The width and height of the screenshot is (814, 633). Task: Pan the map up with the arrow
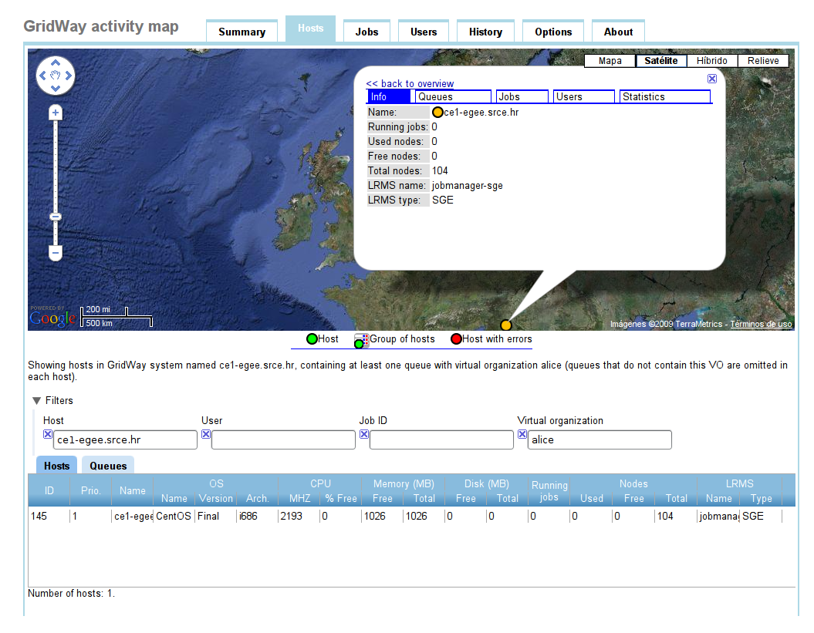56,62
